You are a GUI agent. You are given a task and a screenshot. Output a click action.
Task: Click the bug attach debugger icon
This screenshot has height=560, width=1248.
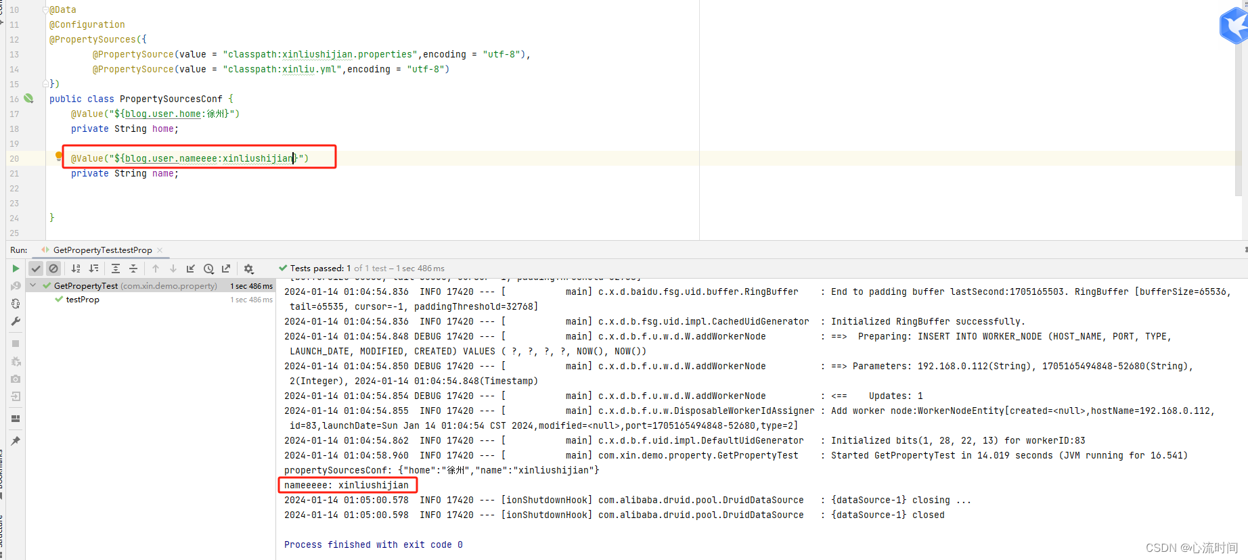[x=16, y=362]
